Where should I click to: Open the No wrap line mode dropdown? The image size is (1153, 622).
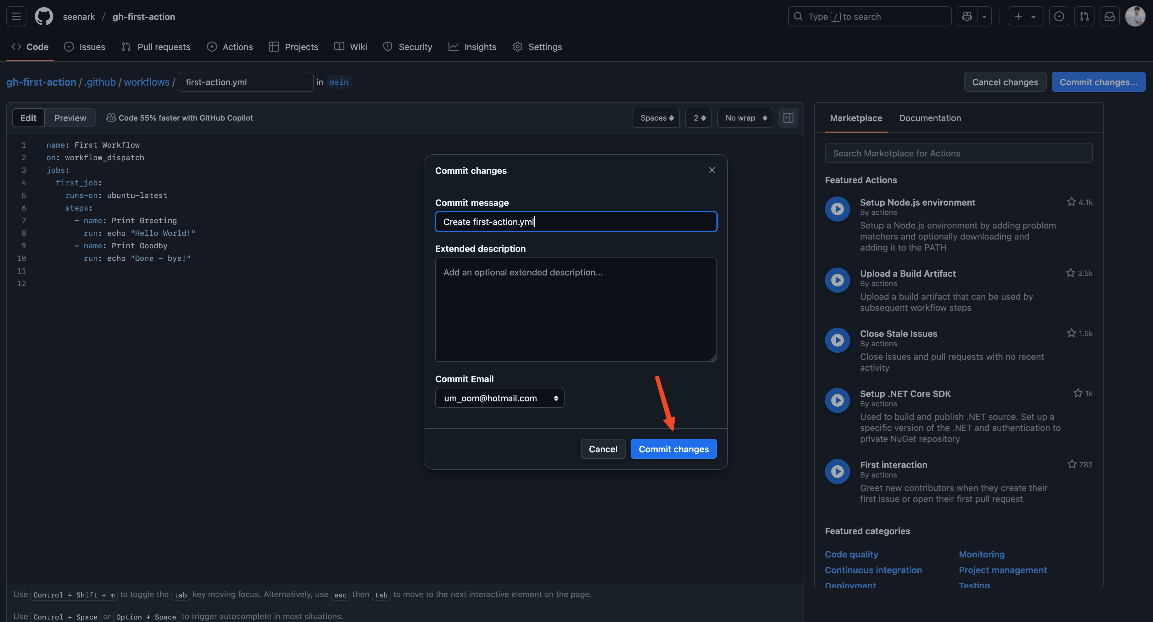[745, 118]
